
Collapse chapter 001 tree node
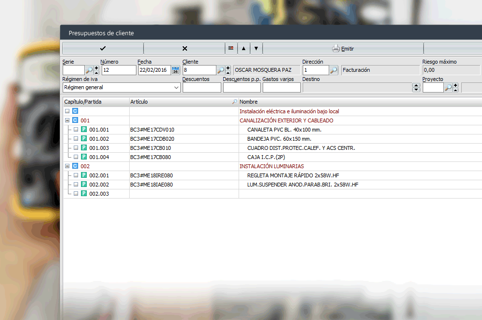tap(67, 120)
